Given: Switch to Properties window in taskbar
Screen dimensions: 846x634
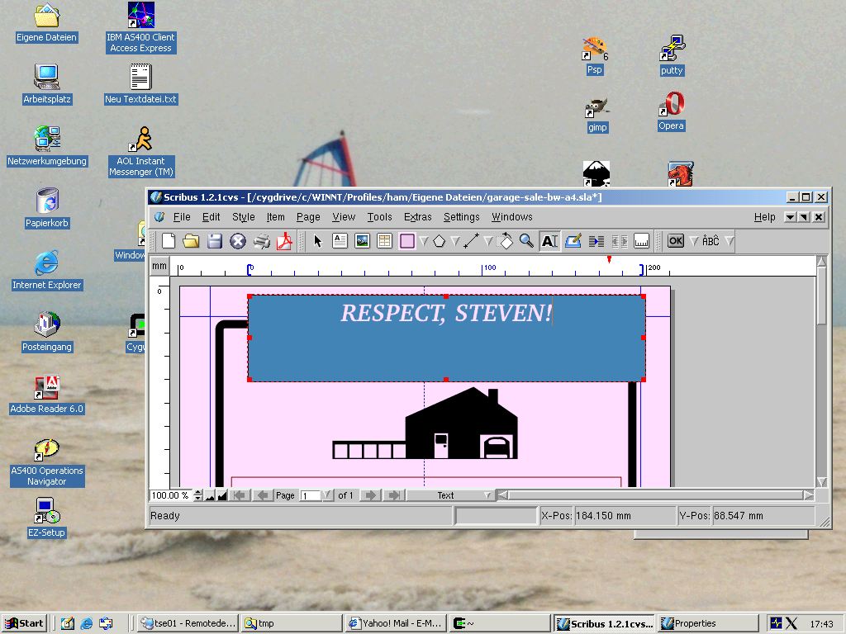Looking at the screenshot, I should click(707, 623).
